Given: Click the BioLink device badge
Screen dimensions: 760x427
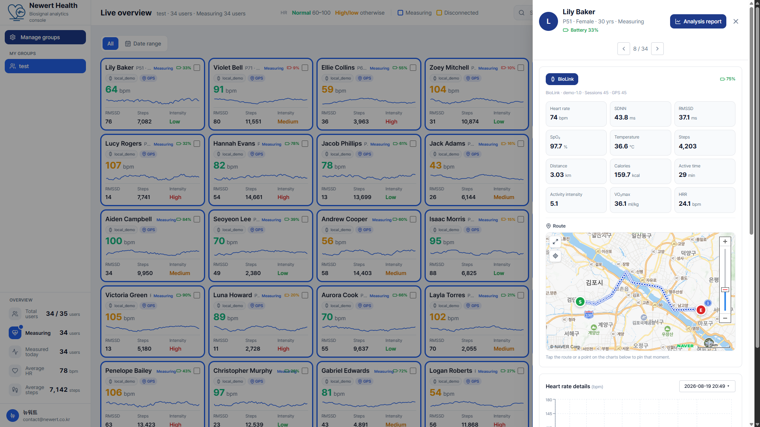Looking at the screenshot, I should click(562, 79).
